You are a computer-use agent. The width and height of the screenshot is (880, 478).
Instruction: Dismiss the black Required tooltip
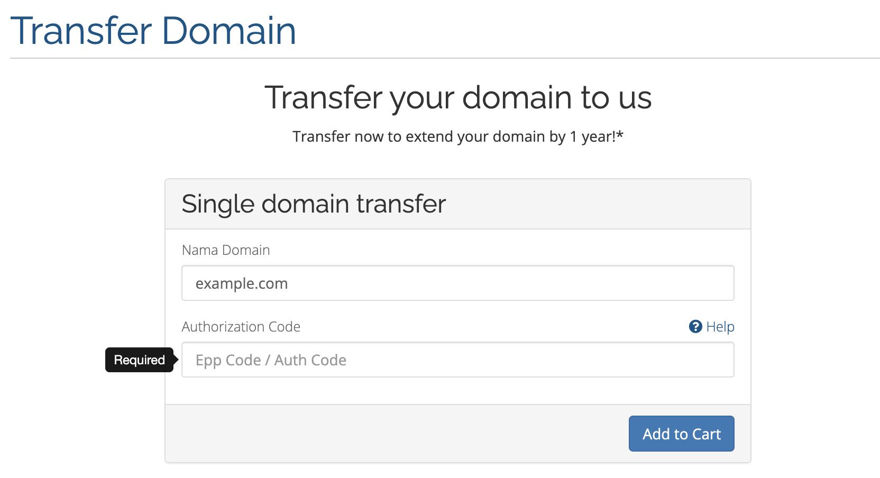pos(139,360)
